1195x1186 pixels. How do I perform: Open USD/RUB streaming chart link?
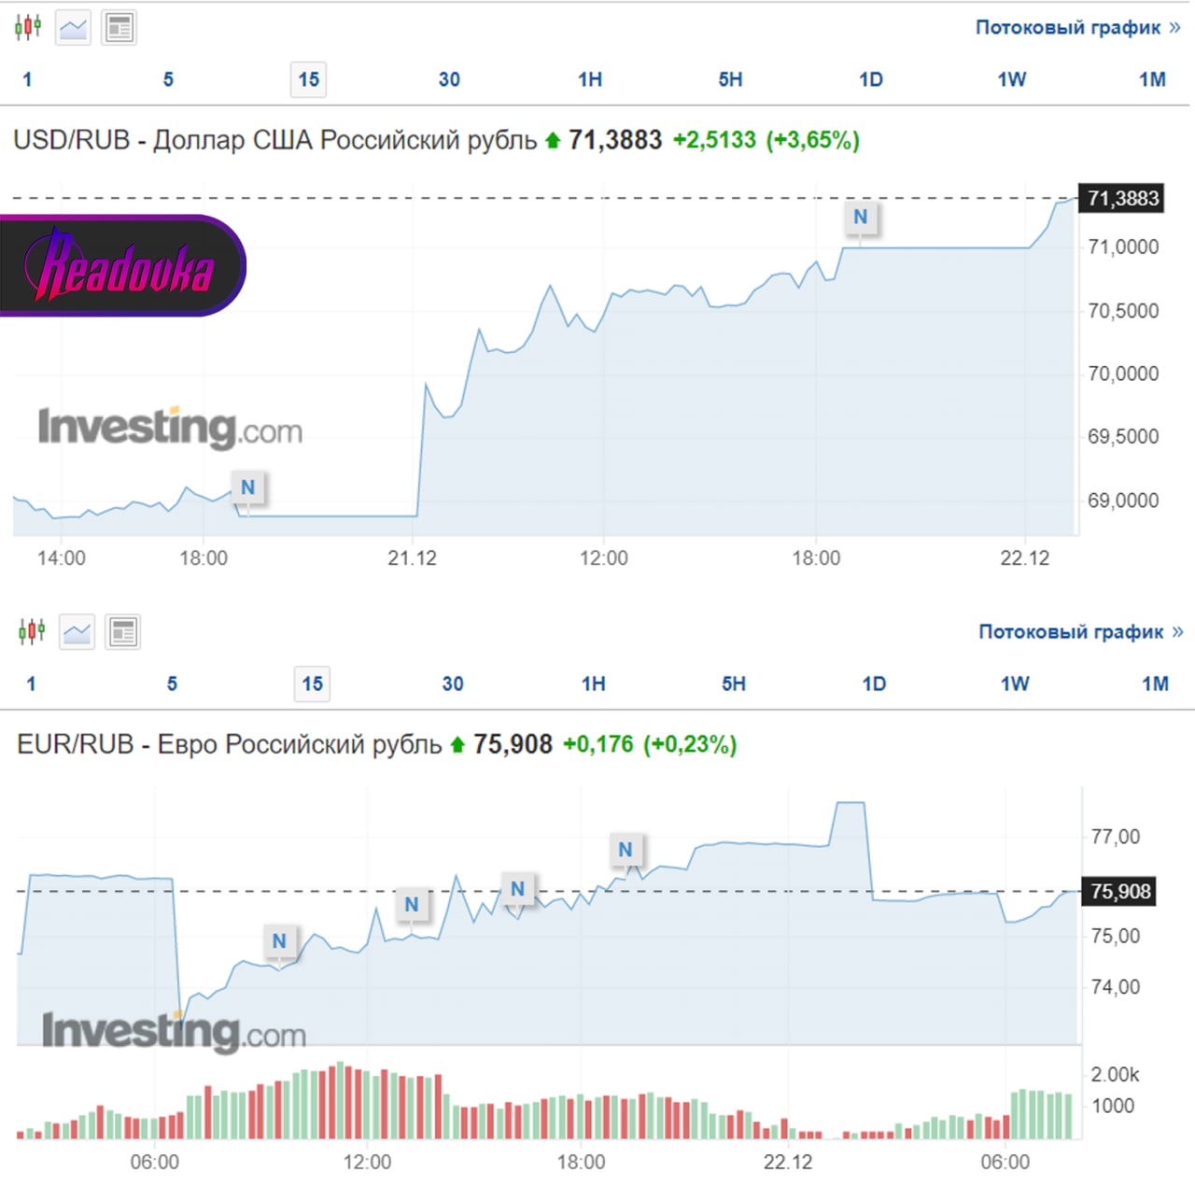coord(1078,27)
